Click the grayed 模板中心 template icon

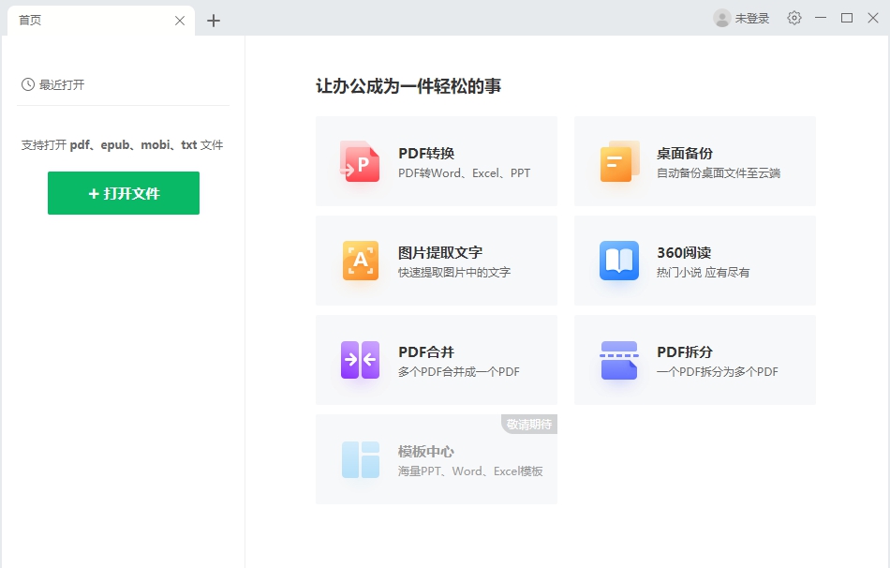pos(360,458)
